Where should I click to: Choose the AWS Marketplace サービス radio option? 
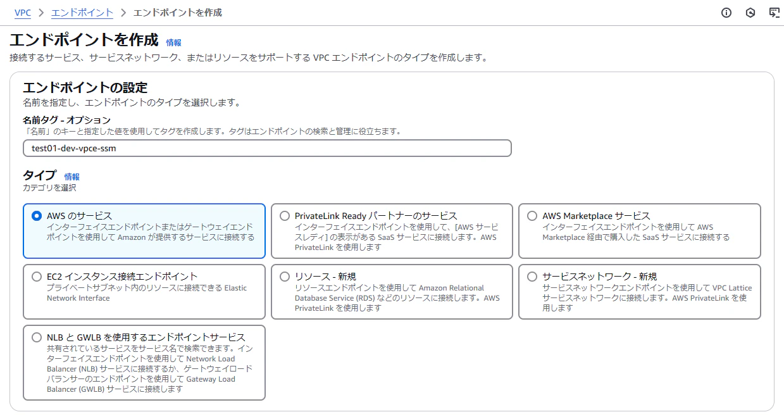(x=532, y=216)
